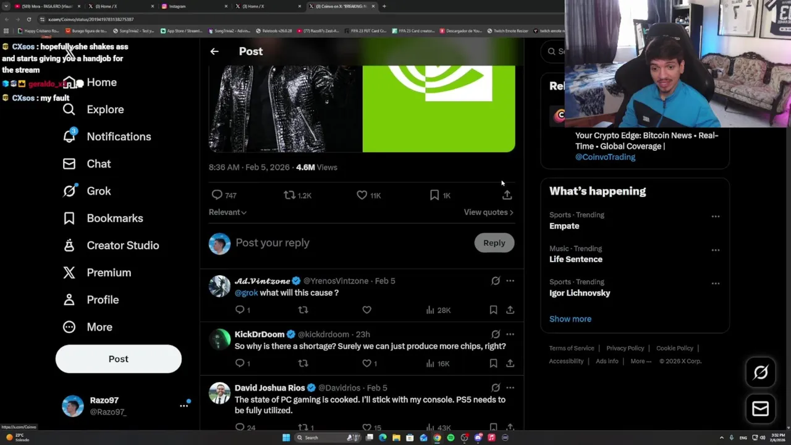
Task: Repost the main post with 1.2K reposts
Action: (297, 195)
